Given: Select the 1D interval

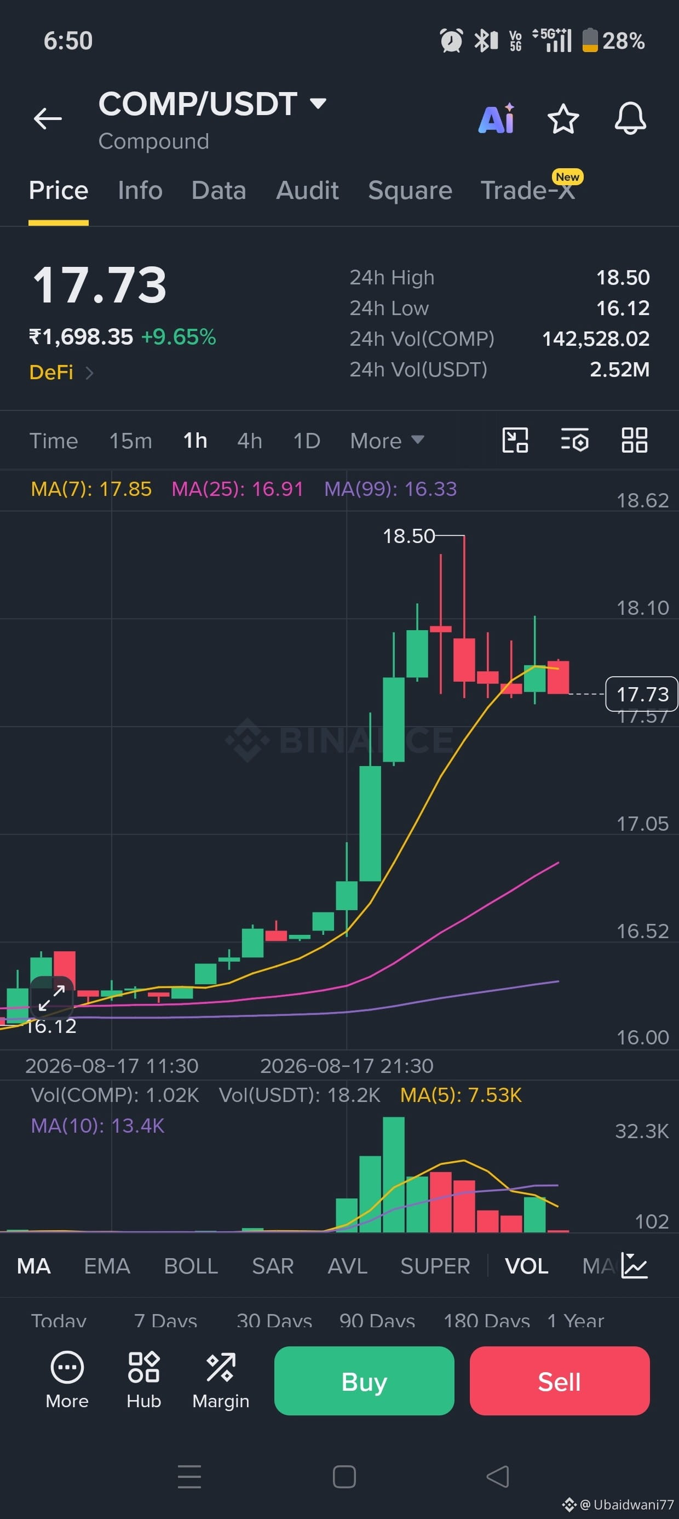Looking at the screenshot, I should click(307, 441).
